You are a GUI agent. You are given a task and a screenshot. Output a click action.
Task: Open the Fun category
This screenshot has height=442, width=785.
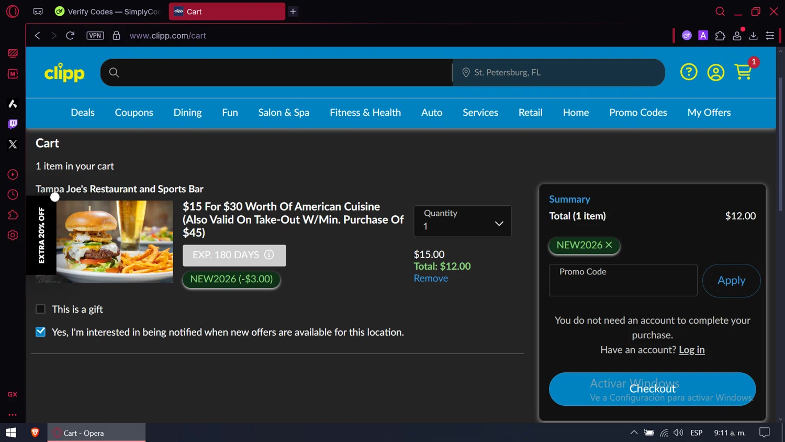click(x=230, y=113)
